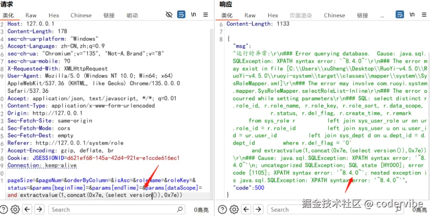
Task: Click 请求 panel title
Action: [x=7, y=4]
